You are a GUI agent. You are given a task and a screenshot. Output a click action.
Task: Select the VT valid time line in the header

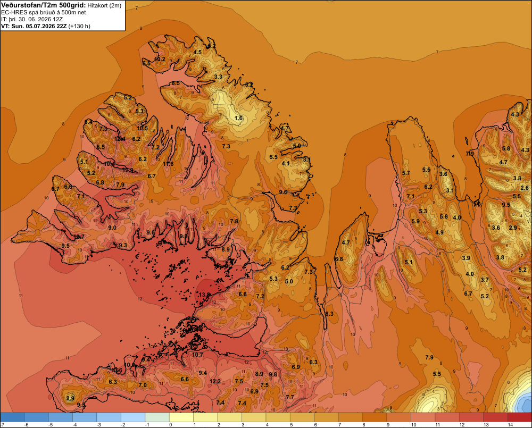point(45,26)
